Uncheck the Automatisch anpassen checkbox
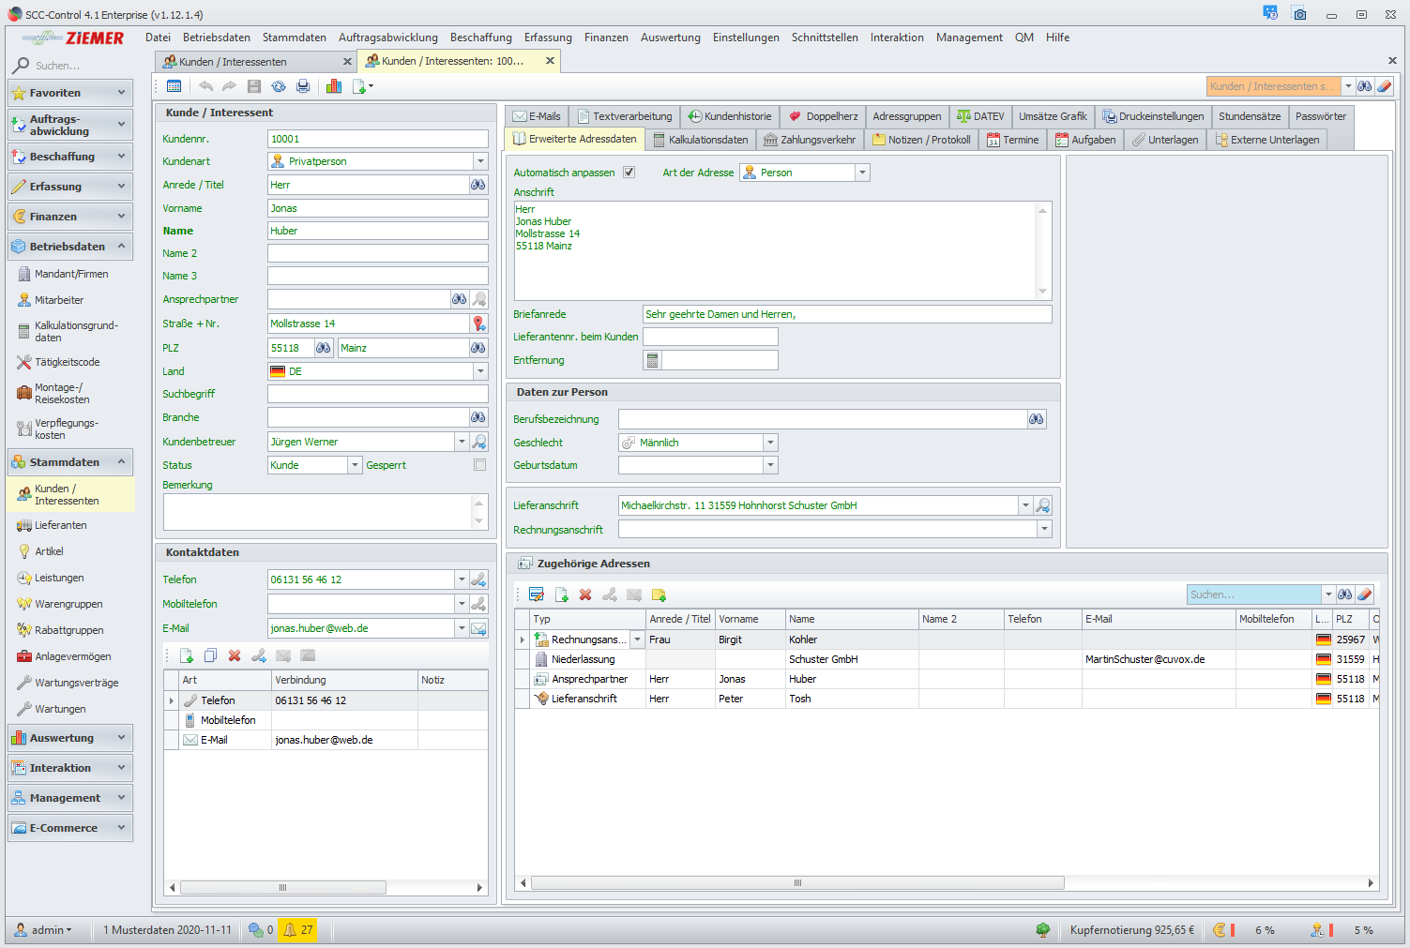 (x=629, y=173)
